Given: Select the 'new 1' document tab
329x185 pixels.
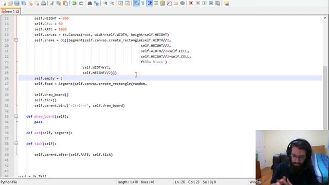Looking at the screenshot, I should pyautogui.click(x=10, y=11).
